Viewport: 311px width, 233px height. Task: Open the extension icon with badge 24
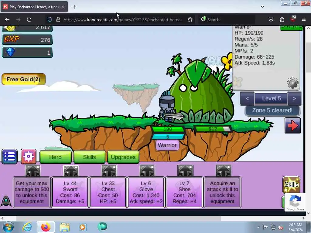pos(293,19)
